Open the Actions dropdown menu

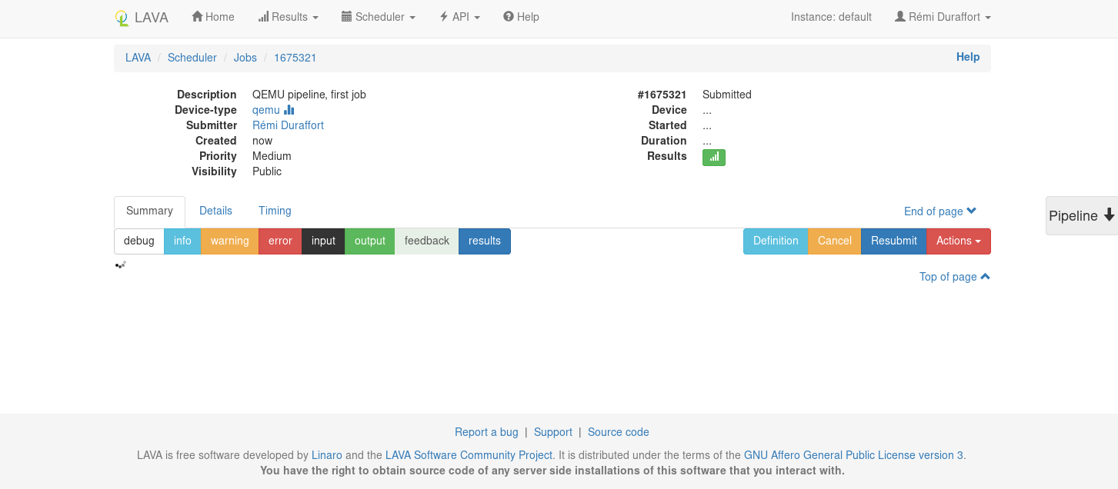pyautogui.click(x=958, y=241)
